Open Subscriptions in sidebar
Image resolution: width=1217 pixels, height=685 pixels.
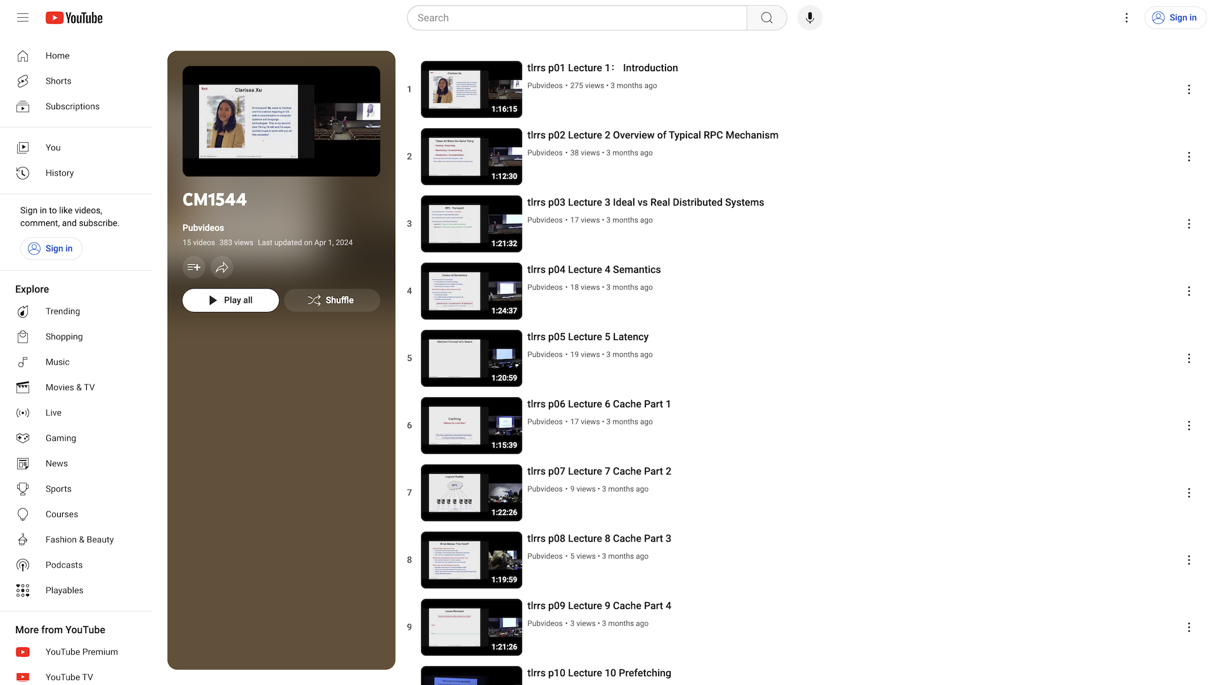[x=76, y=107]
